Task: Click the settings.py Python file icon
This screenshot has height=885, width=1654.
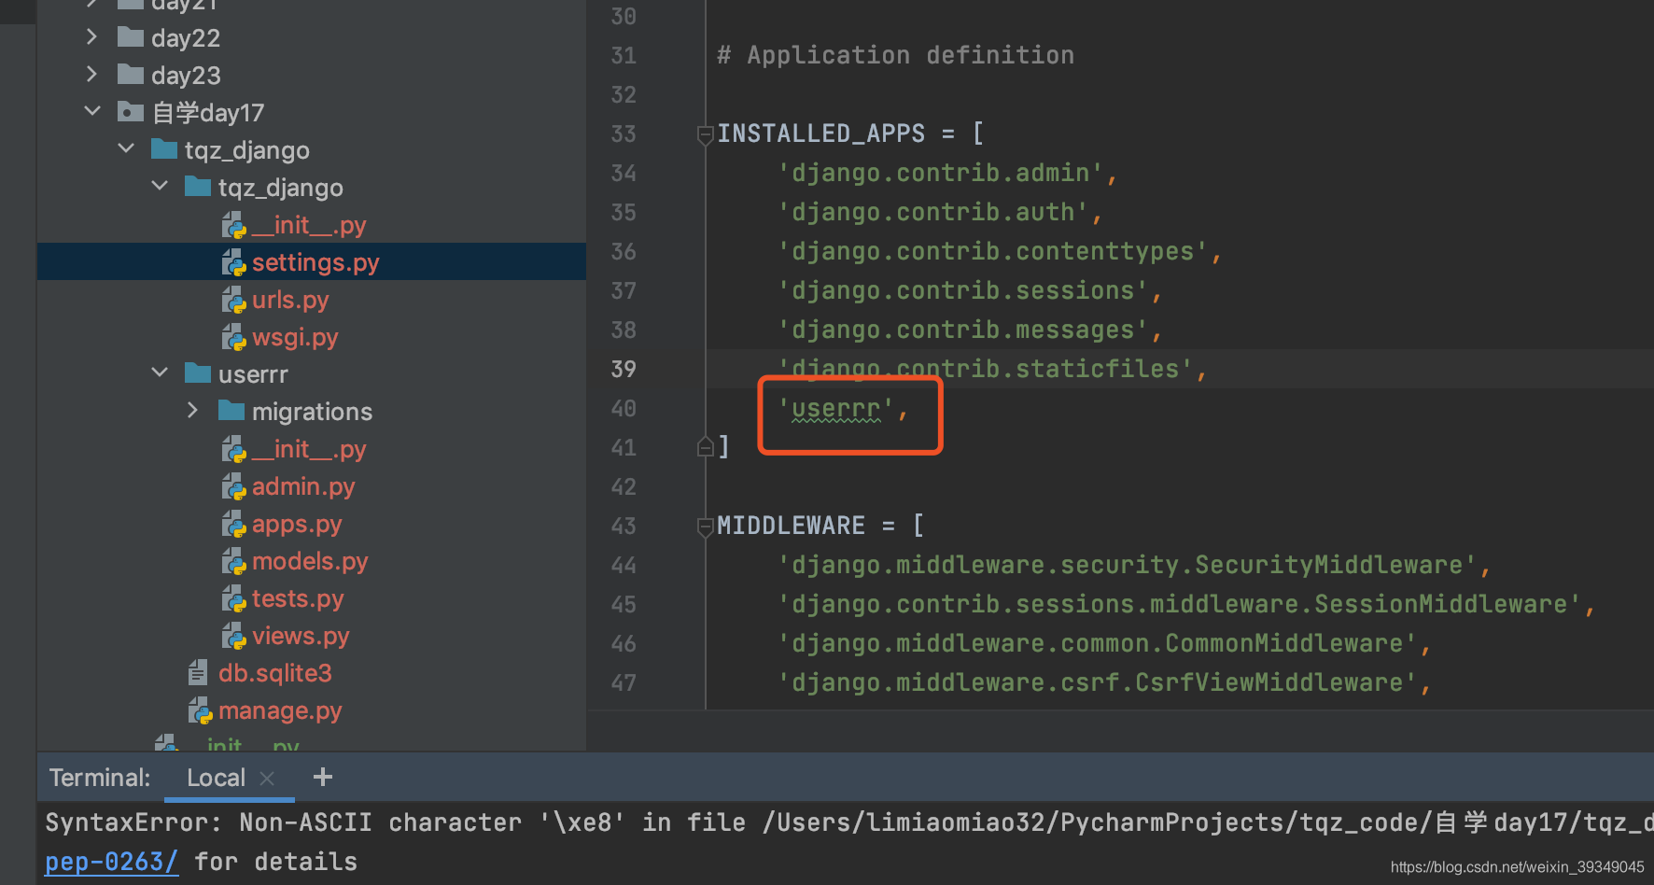Action: click(233, 262)
